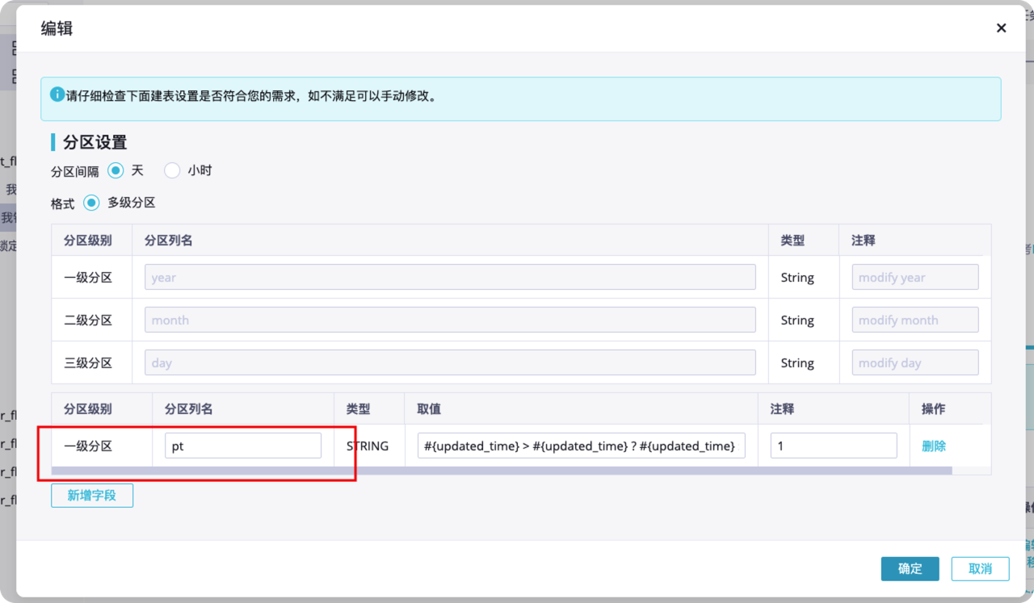1034x603 pixels.
Task: Click the 取消 button
Action: tap(981, 568)
